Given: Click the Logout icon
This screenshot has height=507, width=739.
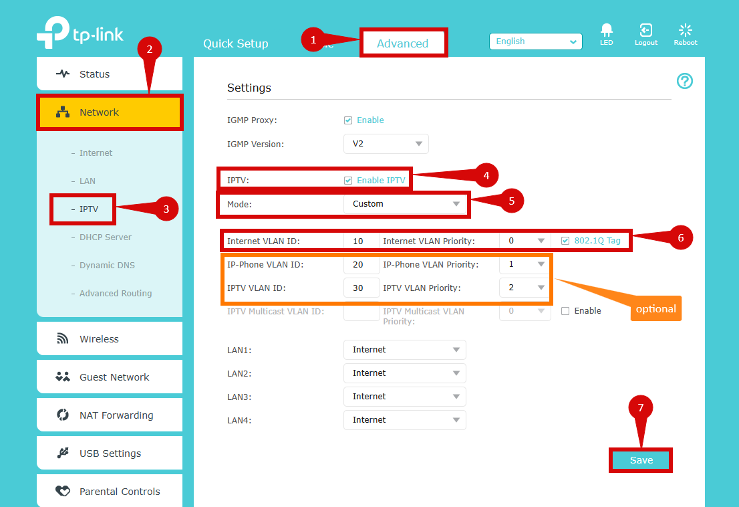Looking at the screenshot, I should (x=645, y=31).
